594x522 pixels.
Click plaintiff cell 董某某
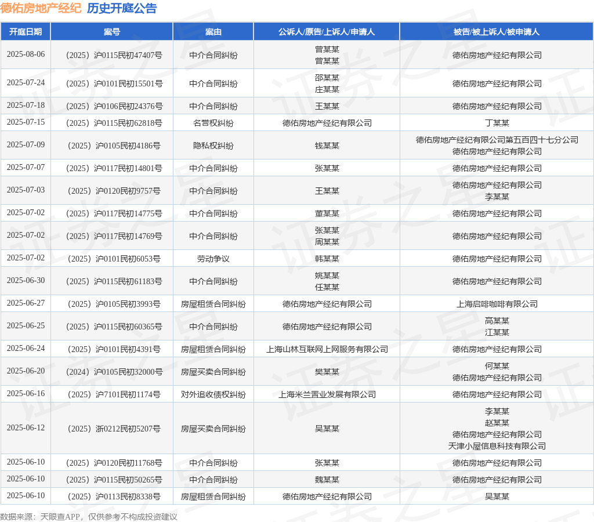327,213
